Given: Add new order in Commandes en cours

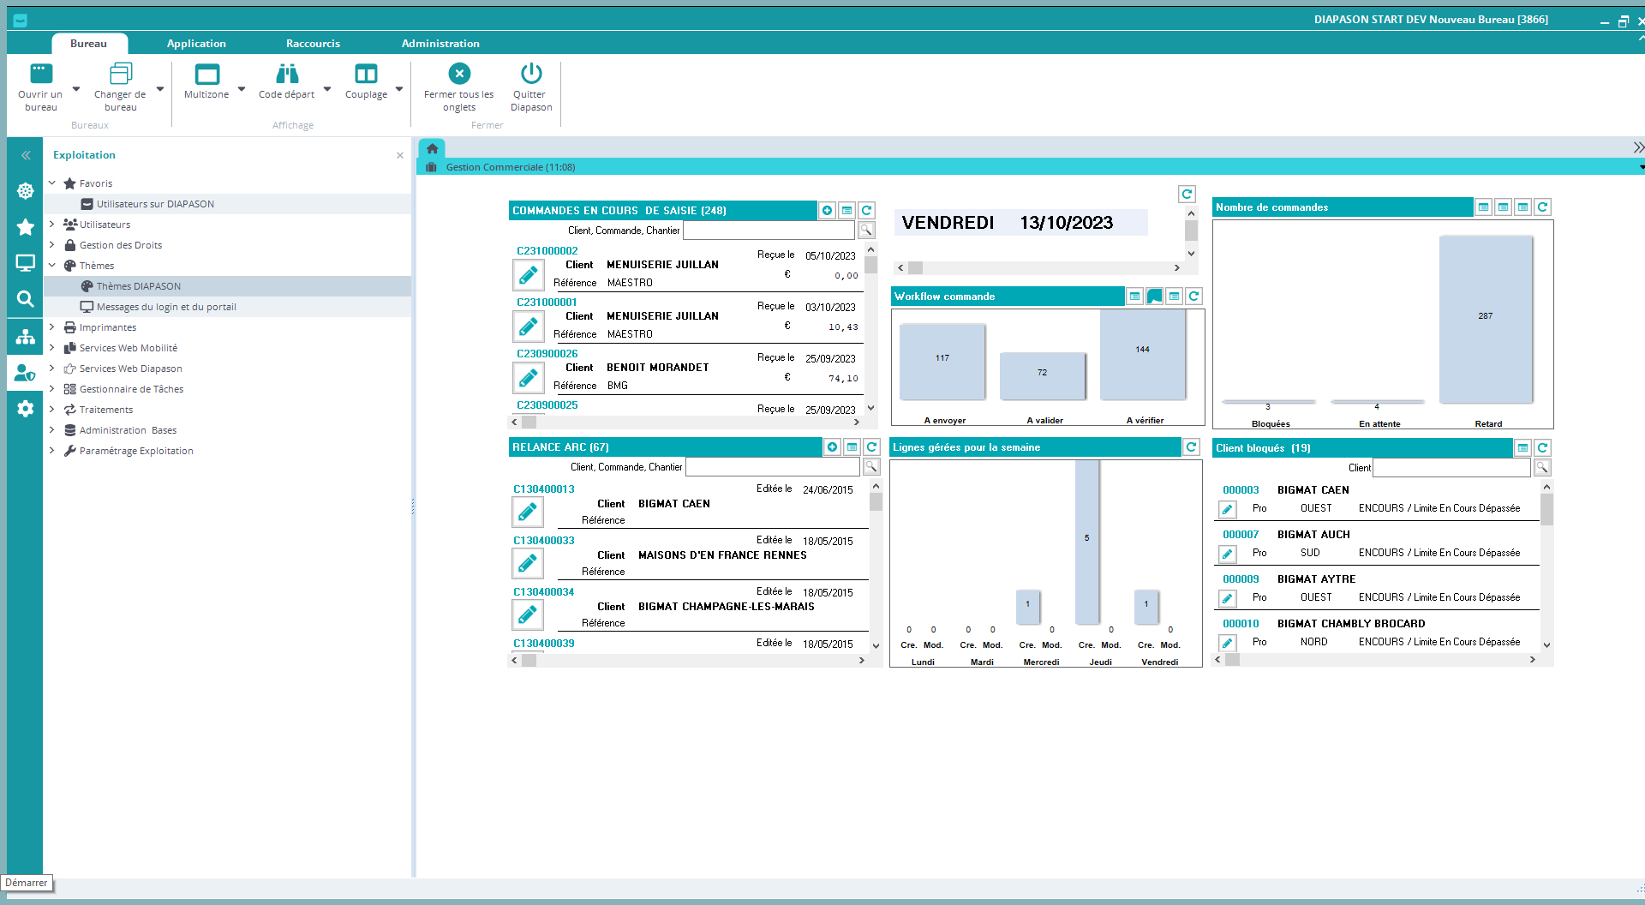Looking at the screenshot, I should pos(827,211).
